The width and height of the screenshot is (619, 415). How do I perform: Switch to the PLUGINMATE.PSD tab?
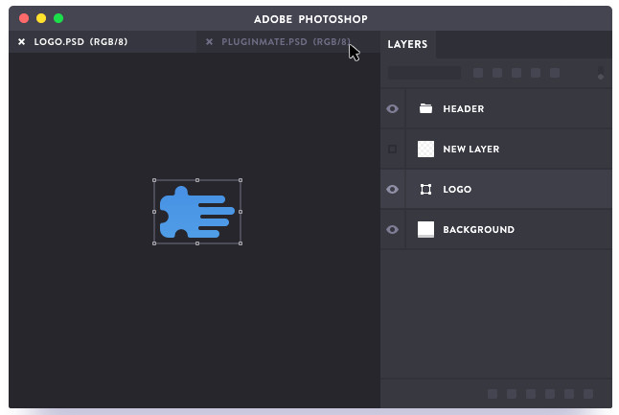[286, 41]
